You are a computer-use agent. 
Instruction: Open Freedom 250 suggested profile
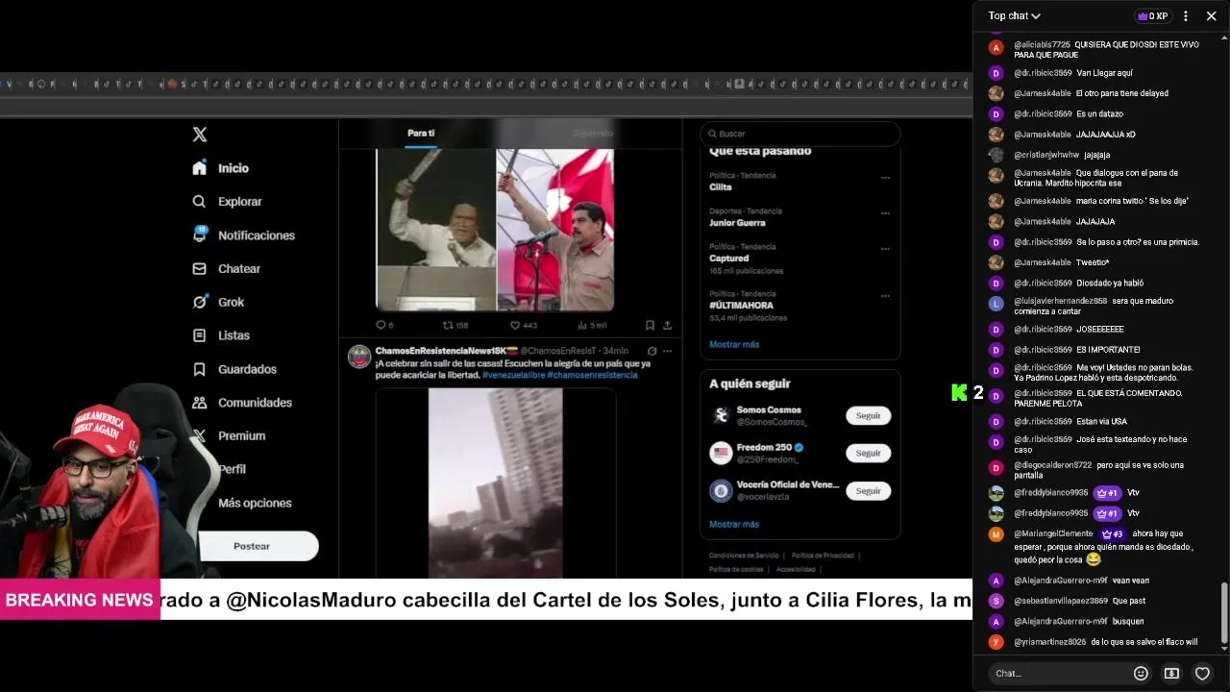click(x=764, y=448)
